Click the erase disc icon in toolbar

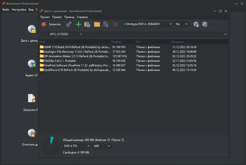[x=205, y=24]
